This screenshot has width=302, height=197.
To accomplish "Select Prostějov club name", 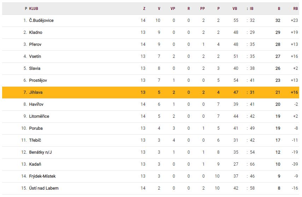I will pyautogui.click(x=38, y=80).
